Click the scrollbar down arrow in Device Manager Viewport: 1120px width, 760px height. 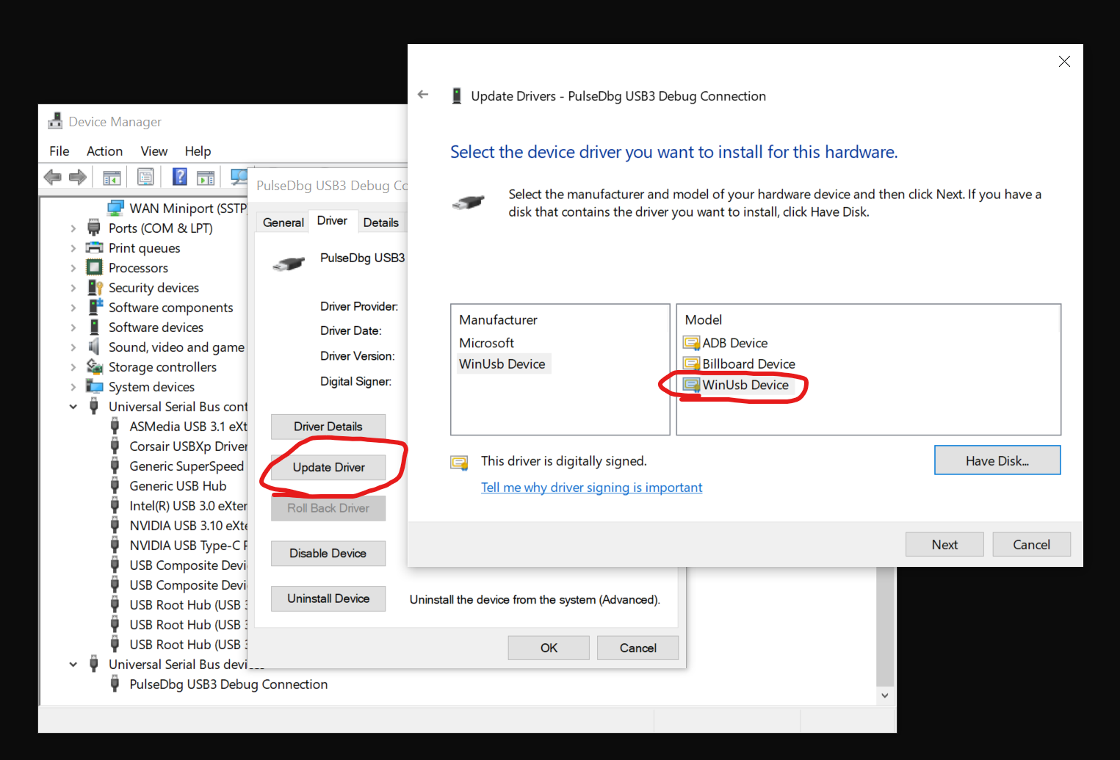click(885, 695)
